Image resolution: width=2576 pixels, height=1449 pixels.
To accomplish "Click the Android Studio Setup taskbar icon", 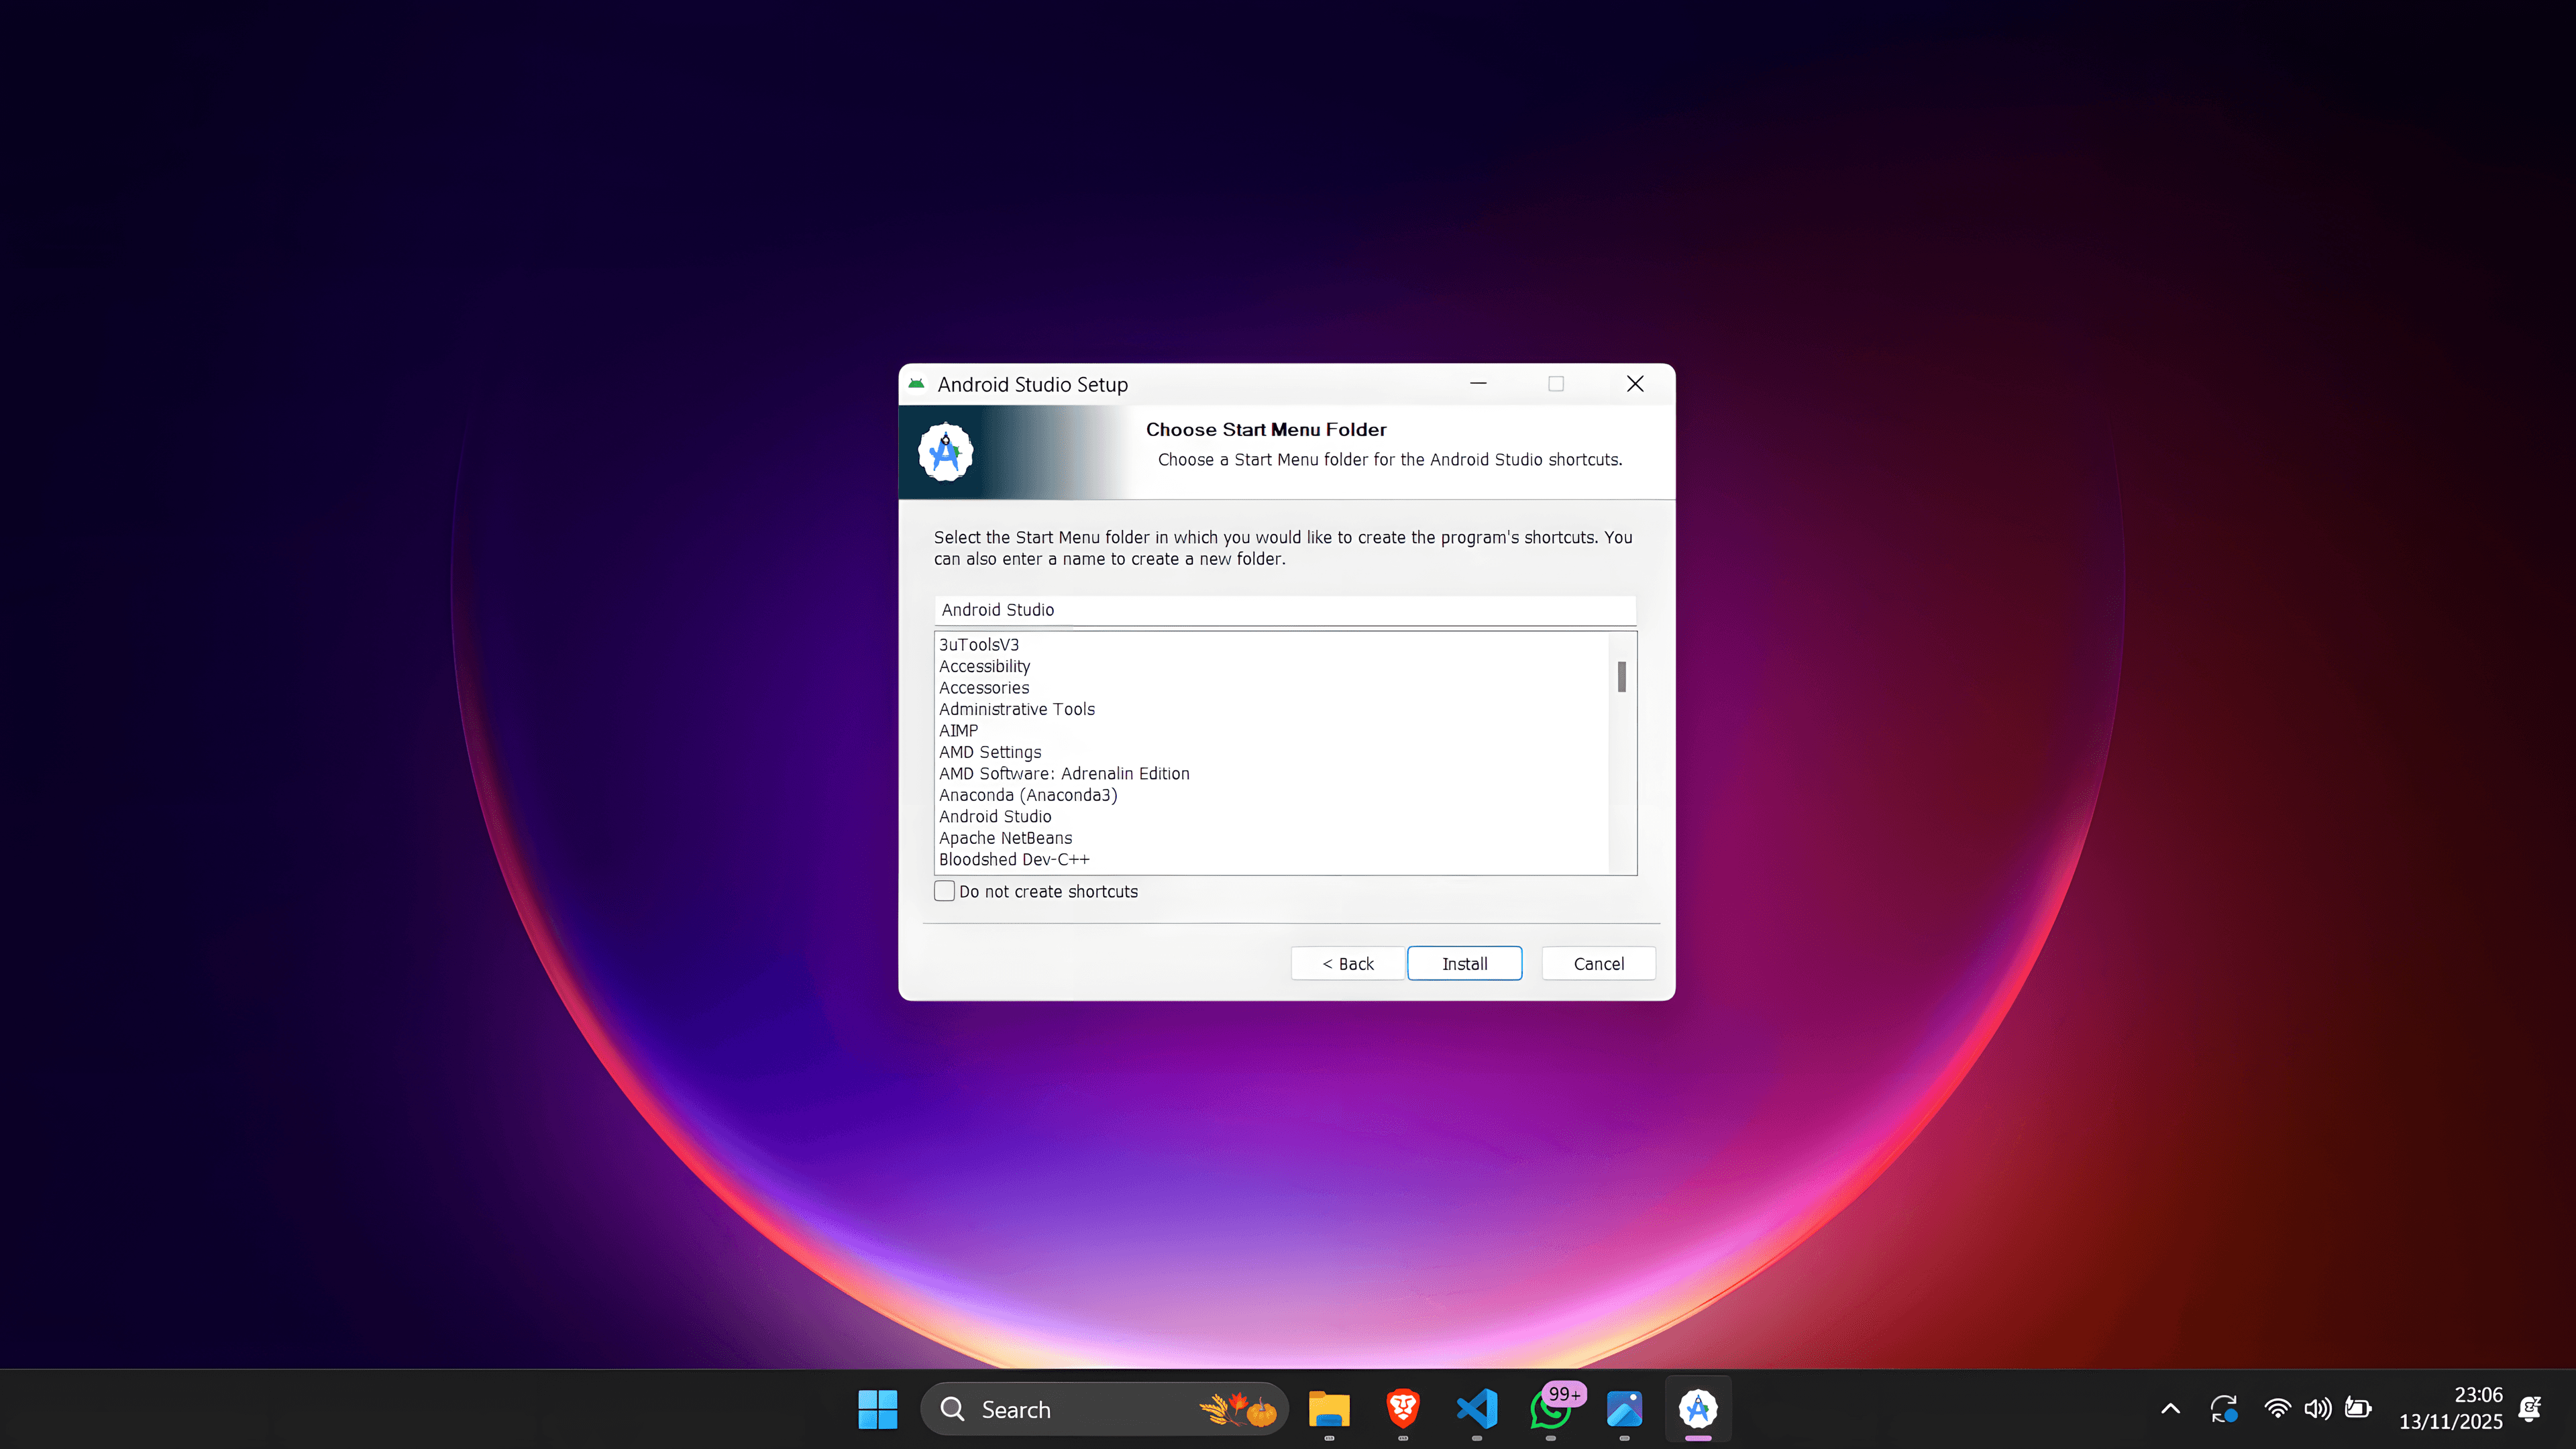I will point(1697,1409).
